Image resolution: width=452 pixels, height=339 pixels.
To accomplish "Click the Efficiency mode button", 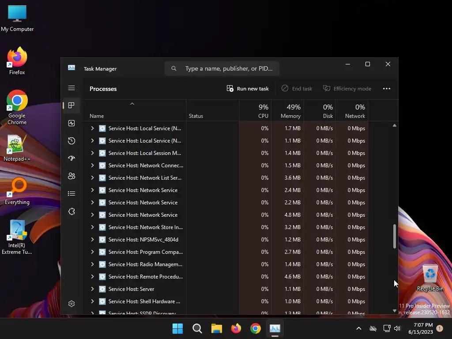I will click(347, 88).
